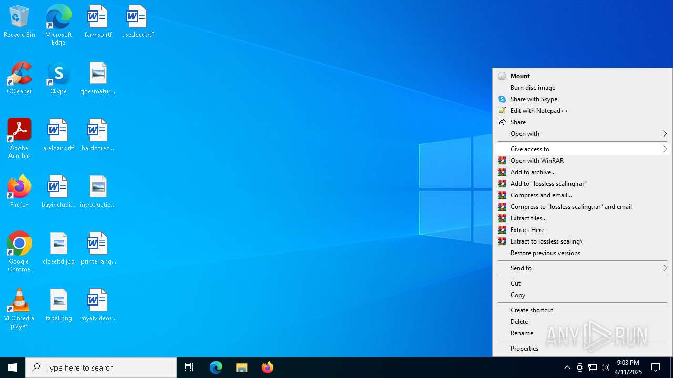Select the closeltd.jpg image file
This screenshot has width=673, height=378.
click(x=58, y=249)
